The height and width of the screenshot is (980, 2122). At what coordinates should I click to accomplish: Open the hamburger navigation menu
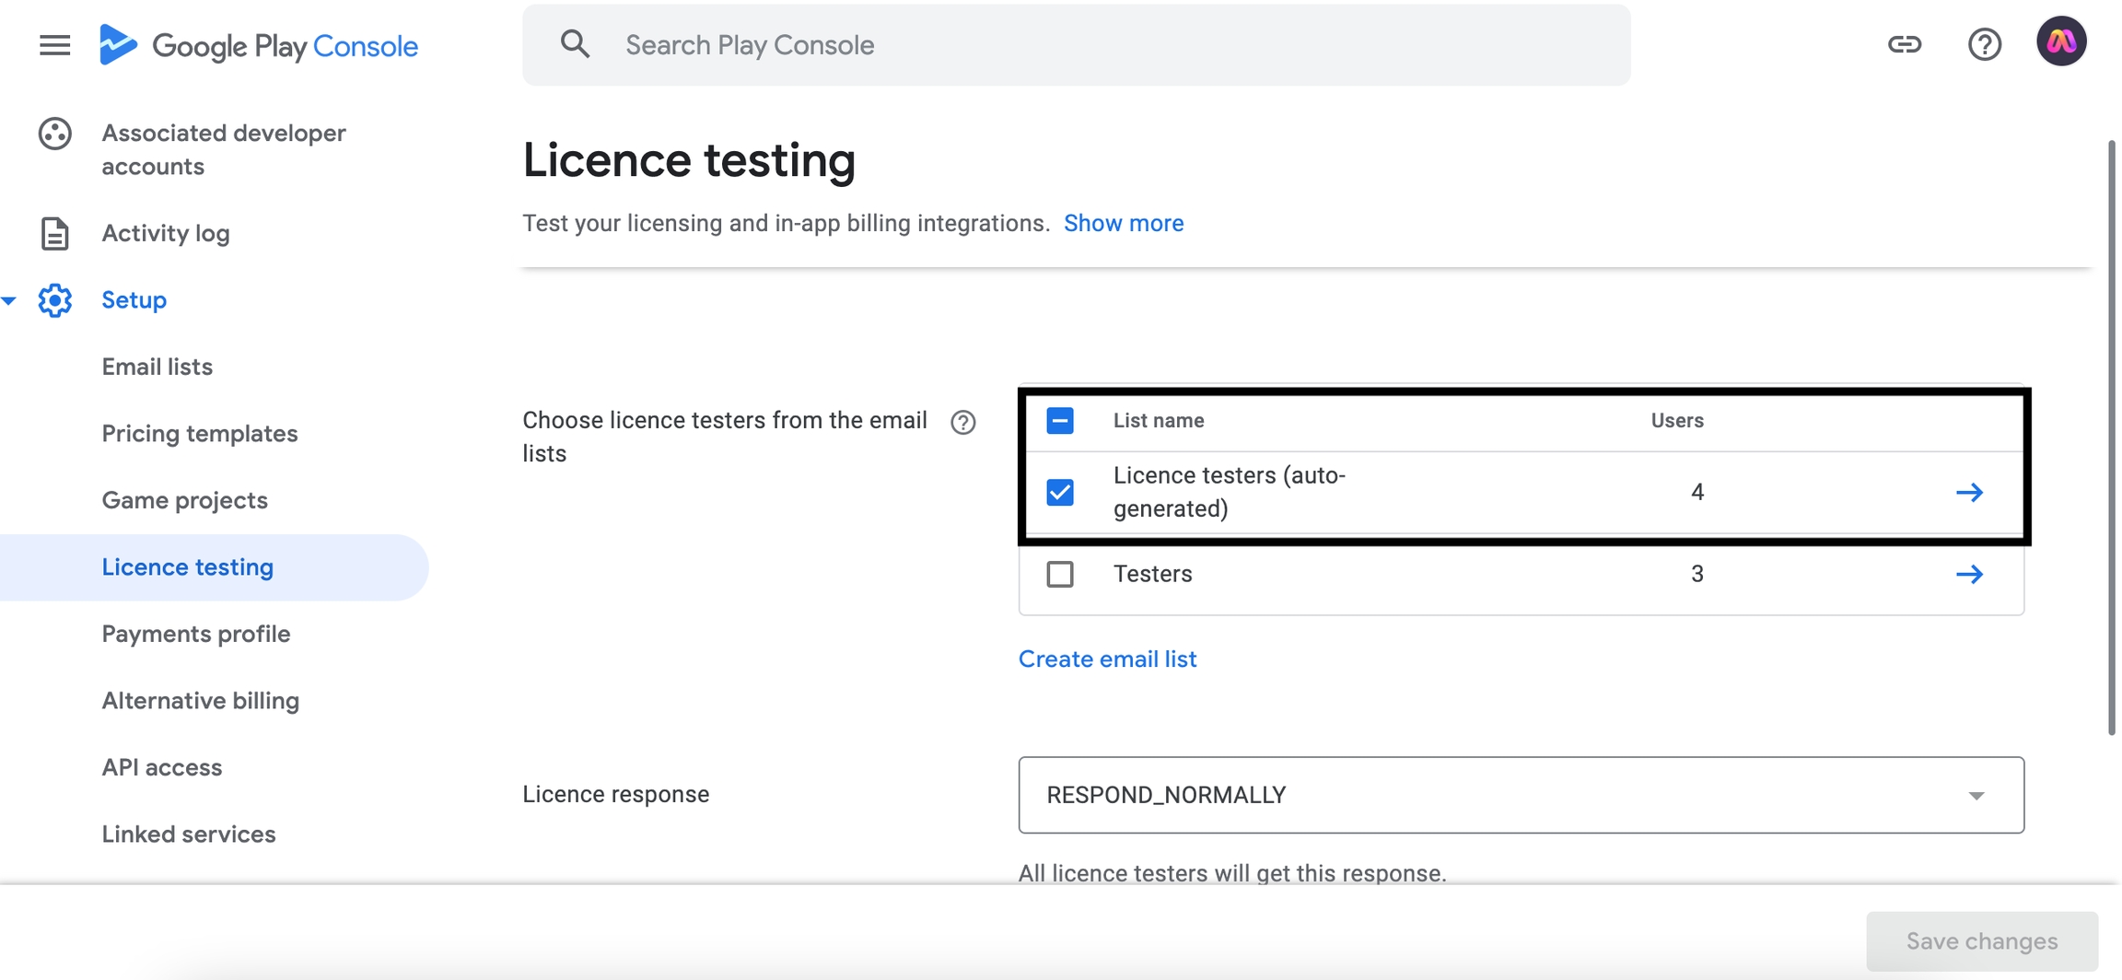(54, 45)
